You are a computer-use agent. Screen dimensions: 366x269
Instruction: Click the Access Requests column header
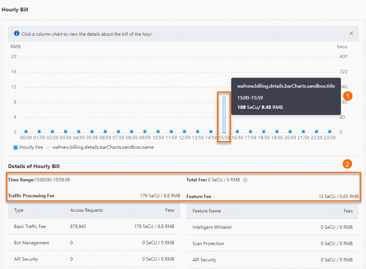click(x=87, y=210)
